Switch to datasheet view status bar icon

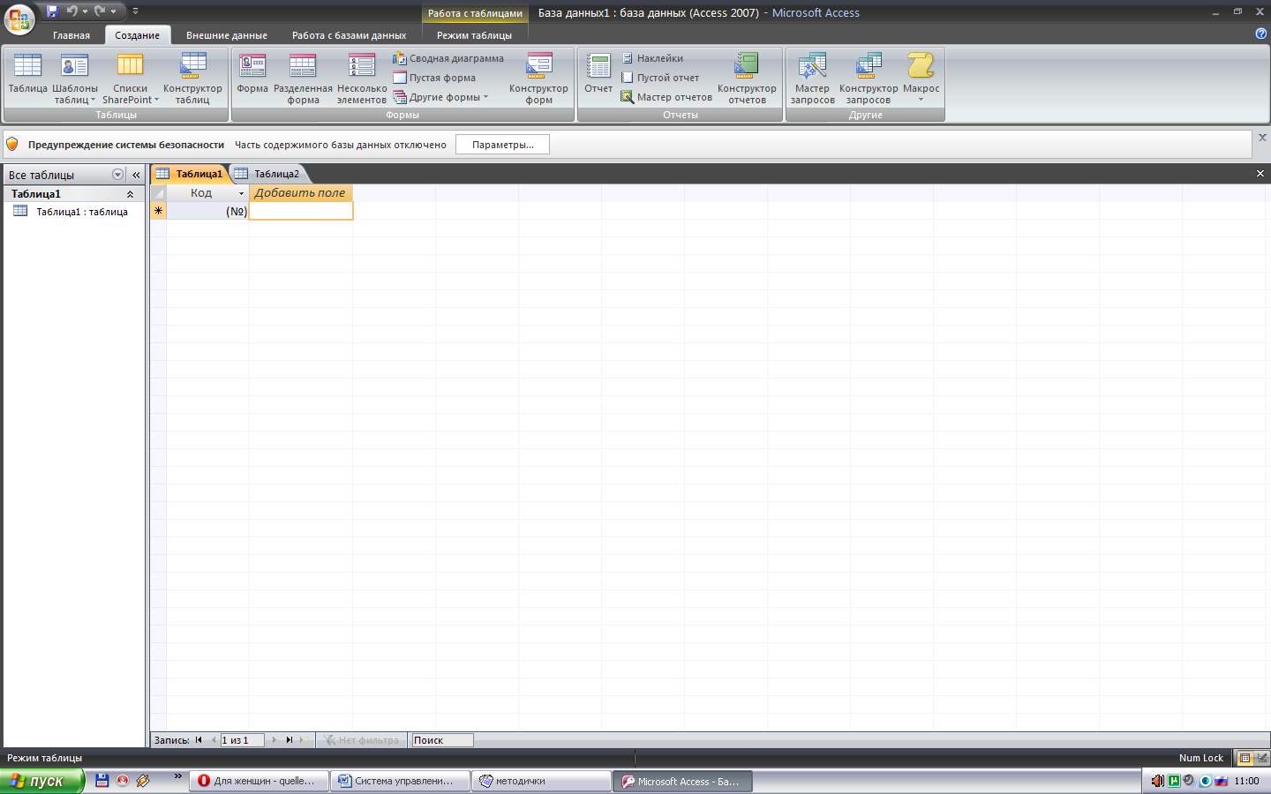click(1245, 758)
